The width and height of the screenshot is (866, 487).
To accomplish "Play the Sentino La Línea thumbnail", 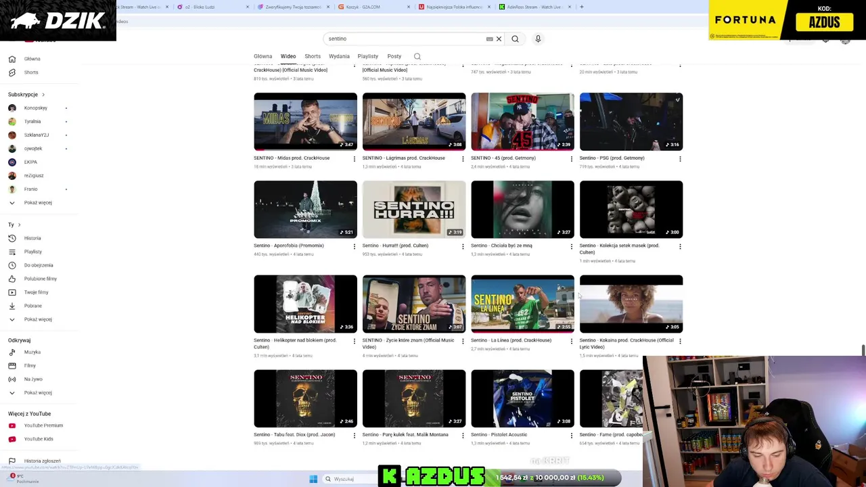I will (522, 304).
